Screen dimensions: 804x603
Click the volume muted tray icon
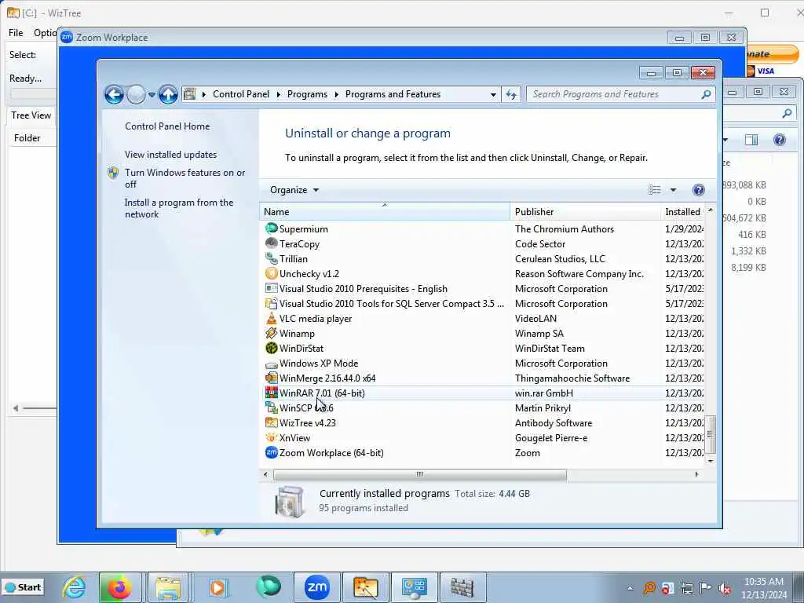click(x=725, y=588)
